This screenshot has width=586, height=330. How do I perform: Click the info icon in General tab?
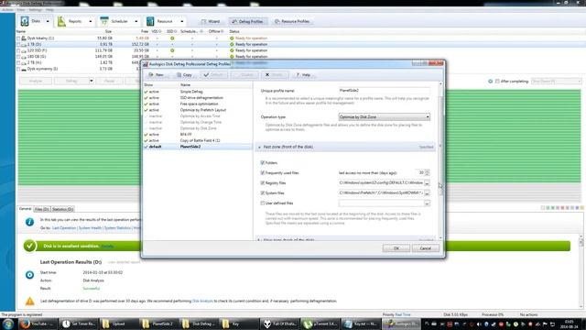[29, 222]
